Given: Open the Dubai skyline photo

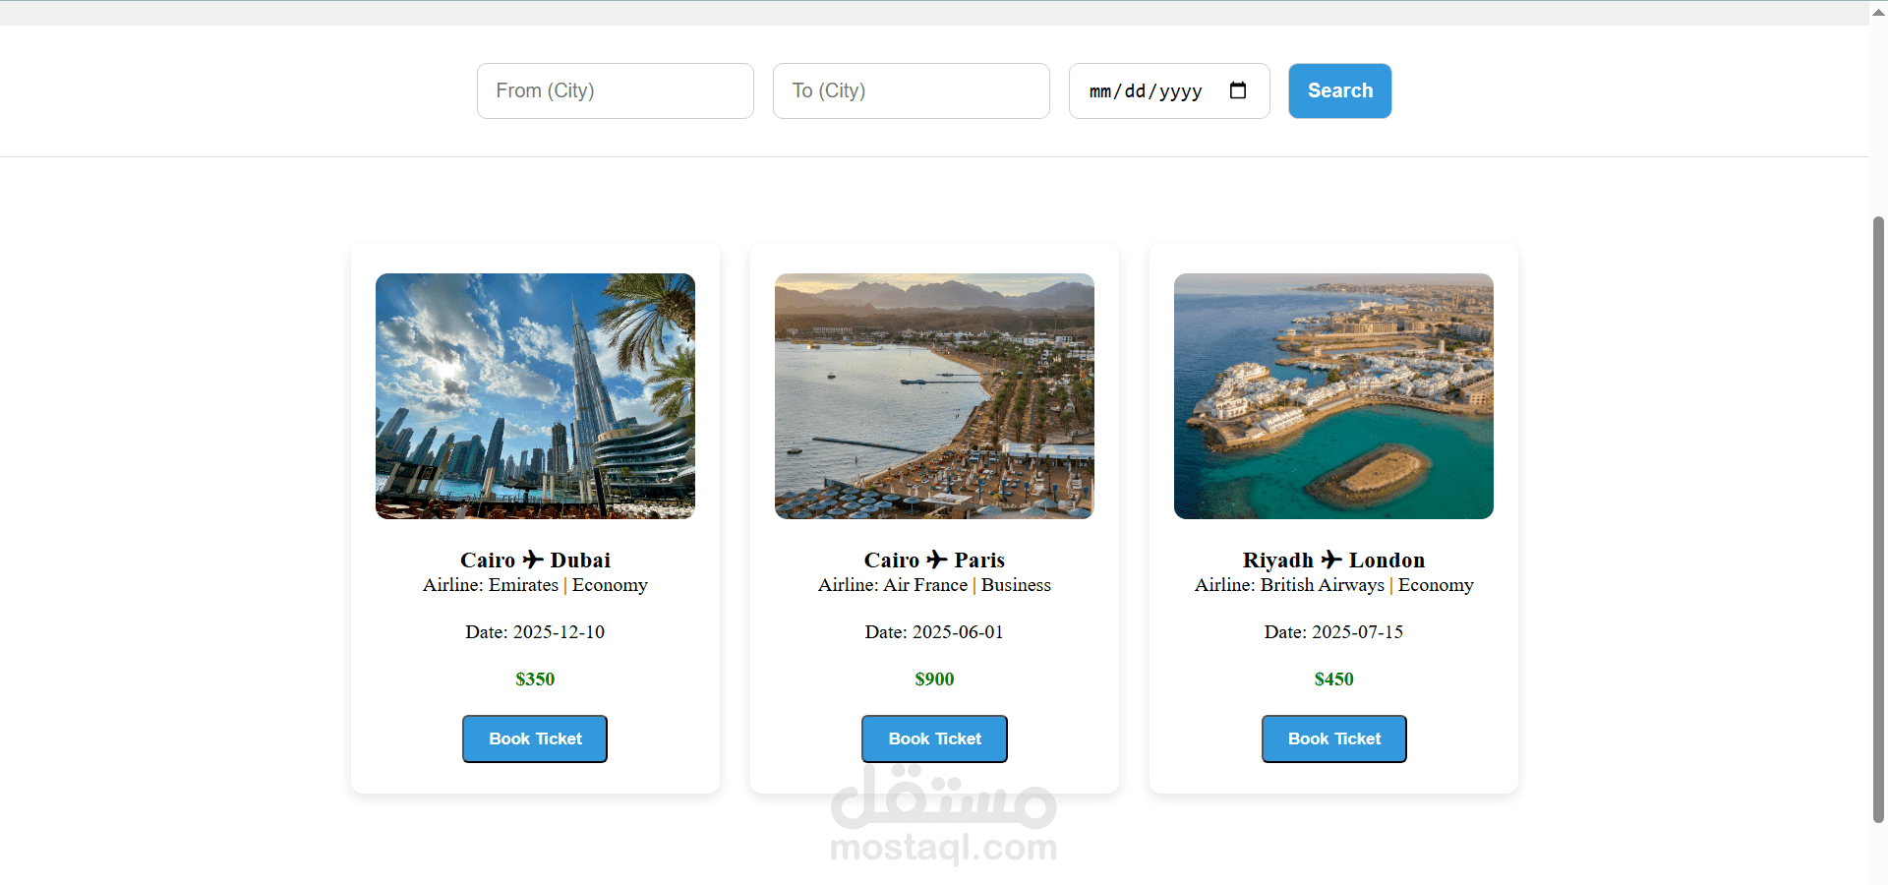Looking at the screenshot, I should pyautogui.click(x=535, y=396).
